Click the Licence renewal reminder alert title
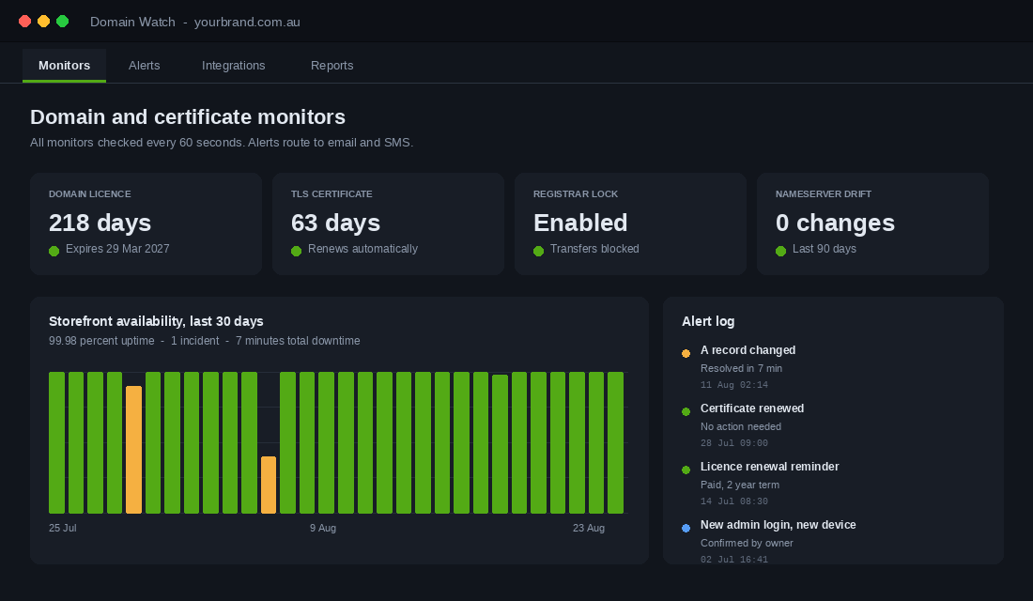The image size is (1033, 601). click(769, 466)
